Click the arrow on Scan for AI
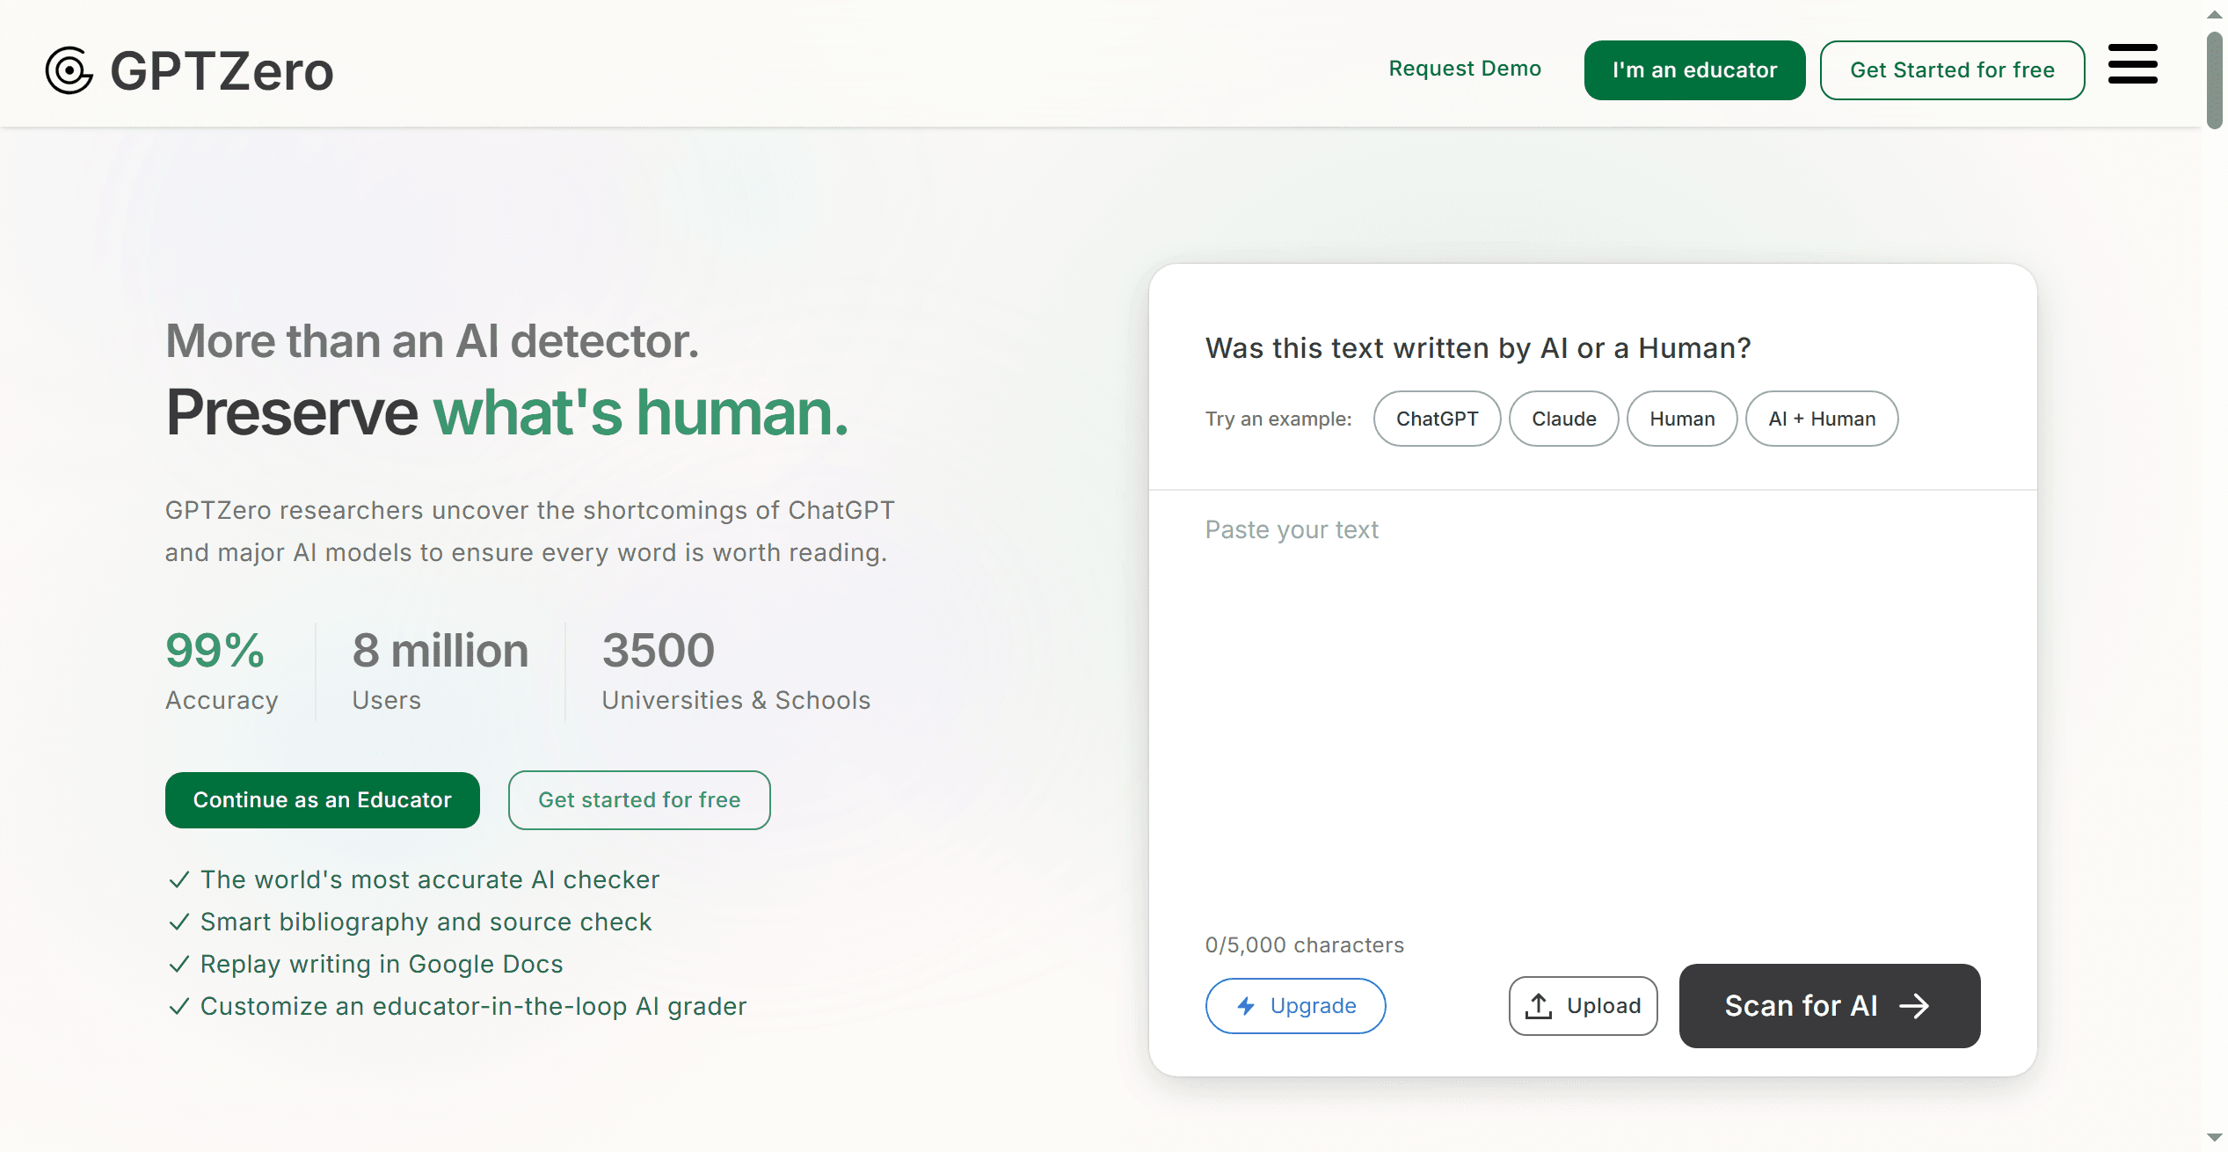The height and width of the screenshot is (1152, 2228). 1914,1006
